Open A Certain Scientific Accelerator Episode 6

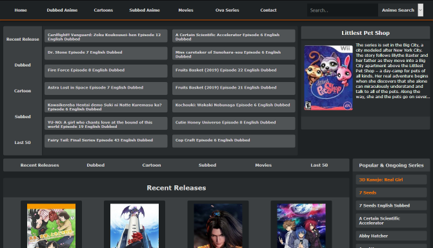click(234, 36)
